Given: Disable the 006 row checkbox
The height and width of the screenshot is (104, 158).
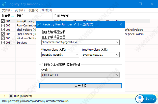Looking at the screenshot, I should (x=3, y=43).
